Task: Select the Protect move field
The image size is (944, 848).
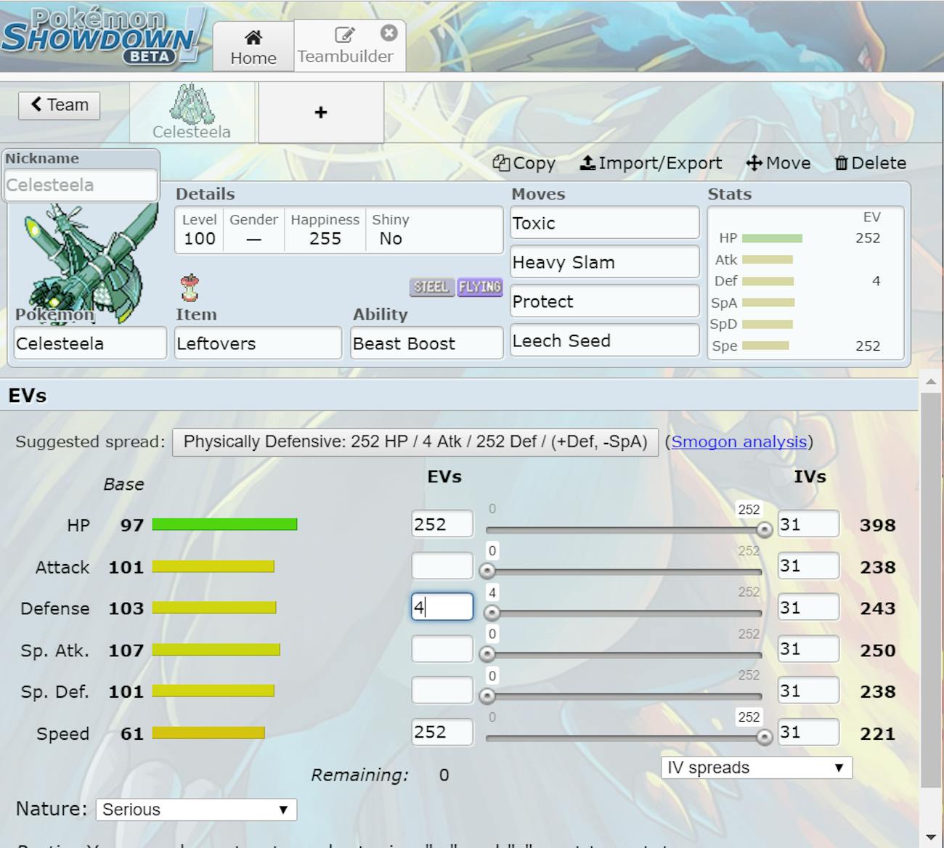Action: [604, 301]
